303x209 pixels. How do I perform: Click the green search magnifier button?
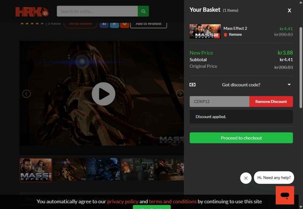point(143,11)
